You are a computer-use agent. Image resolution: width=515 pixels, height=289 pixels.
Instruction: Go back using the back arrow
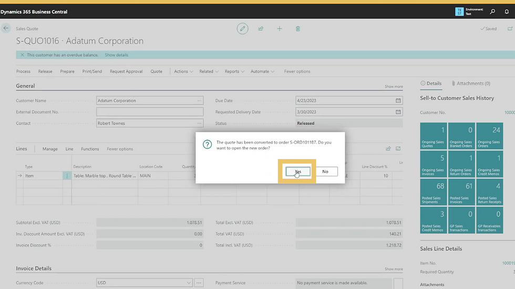(6, 28)
